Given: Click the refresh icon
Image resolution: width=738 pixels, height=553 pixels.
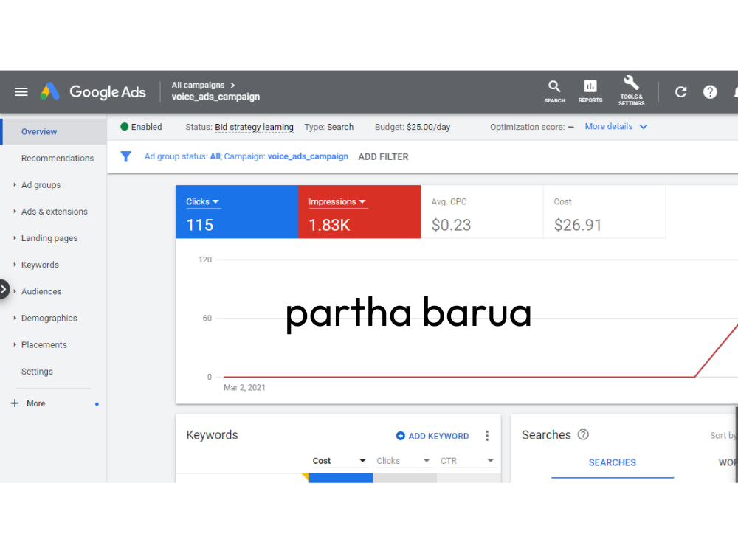Looking at the screenshot, I should coord(680,91).
